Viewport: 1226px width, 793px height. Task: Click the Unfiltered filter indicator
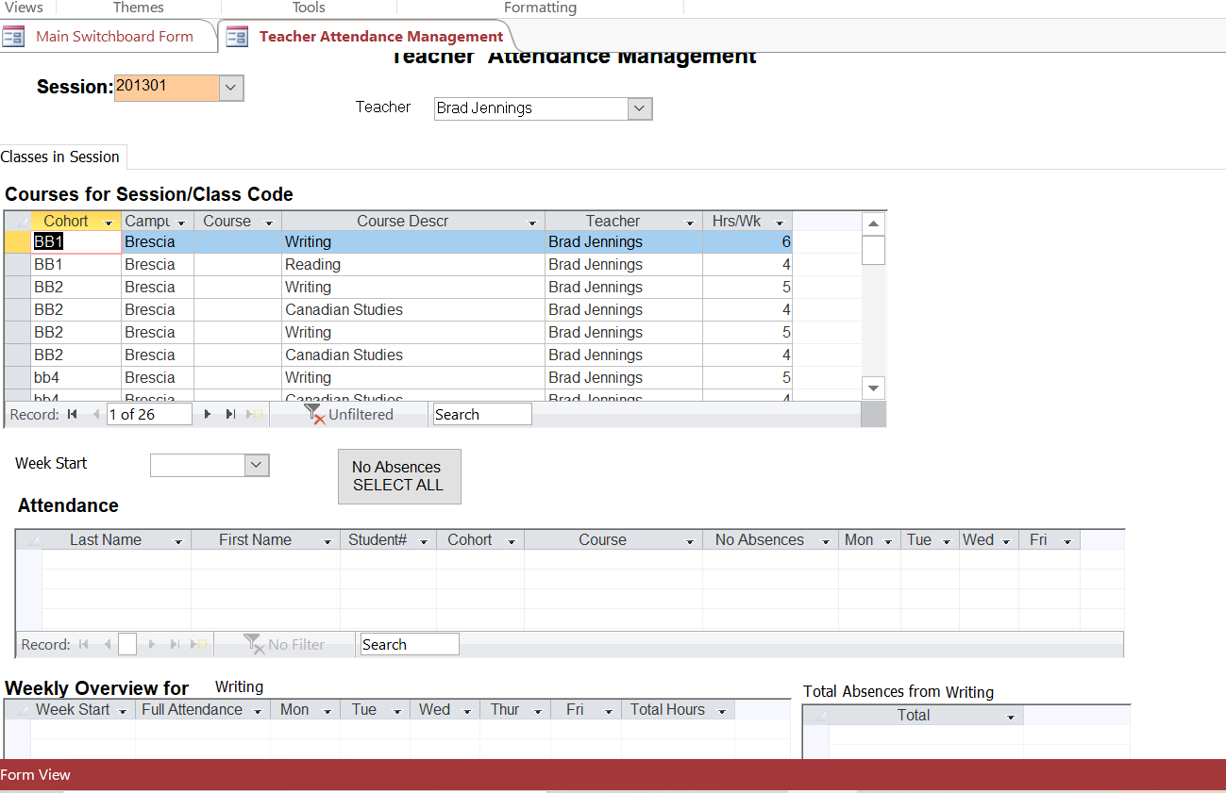coord(349,414)
